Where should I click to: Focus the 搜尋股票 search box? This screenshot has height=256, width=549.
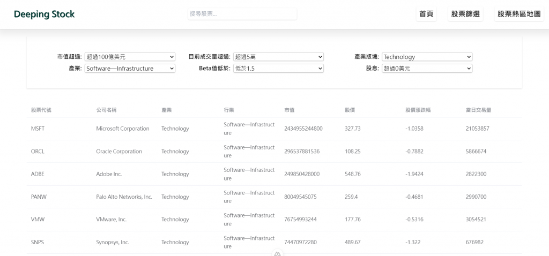(242, 14)
